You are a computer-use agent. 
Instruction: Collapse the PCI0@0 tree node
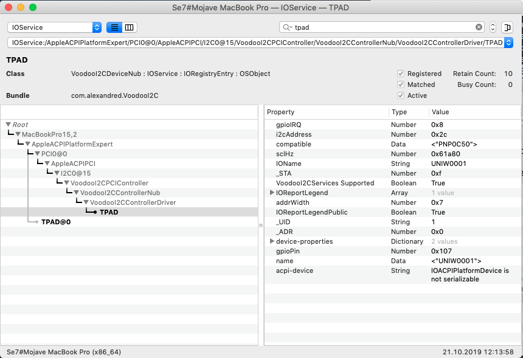click(37, 154)
